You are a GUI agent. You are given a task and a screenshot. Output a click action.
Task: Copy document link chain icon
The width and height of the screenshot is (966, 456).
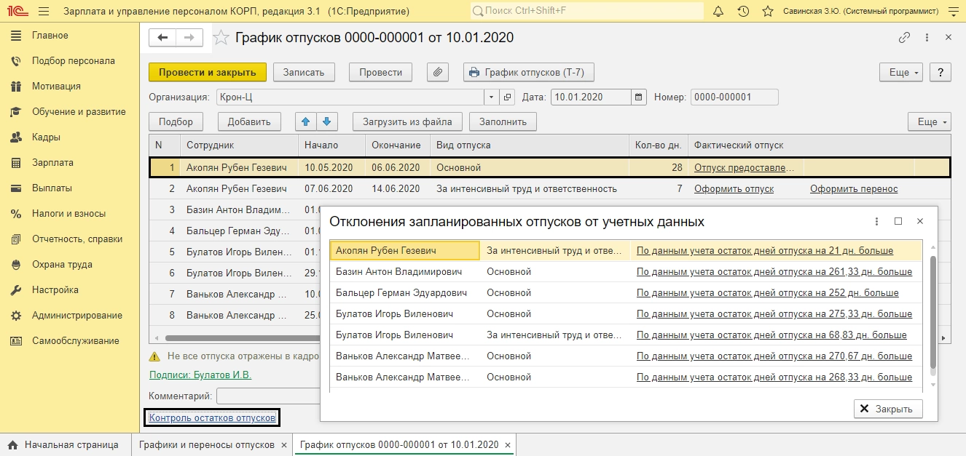(904, 38)
